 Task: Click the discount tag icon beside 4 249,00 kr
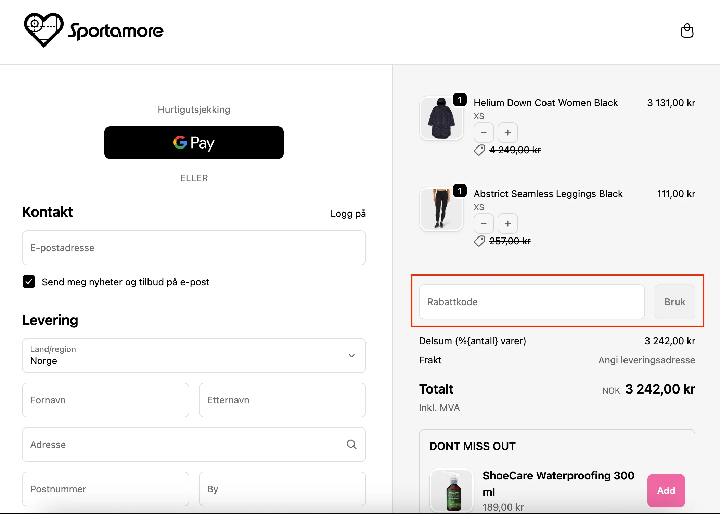point(479,150)
